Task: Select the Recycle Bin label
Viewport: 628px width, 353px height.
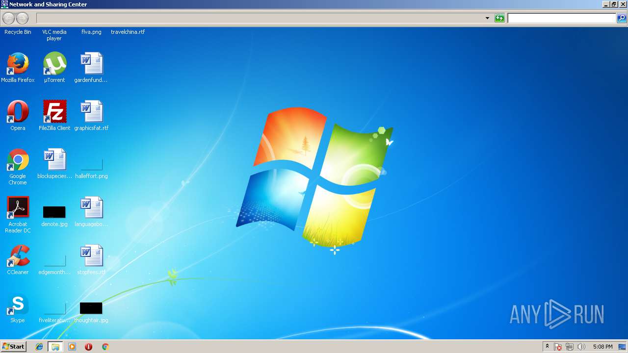Action: tap(18, 32)
